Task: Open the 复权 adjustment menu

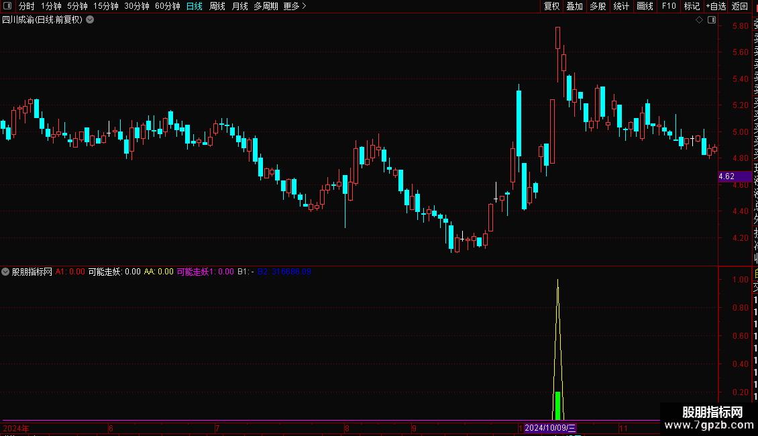Action: point(551,6)
